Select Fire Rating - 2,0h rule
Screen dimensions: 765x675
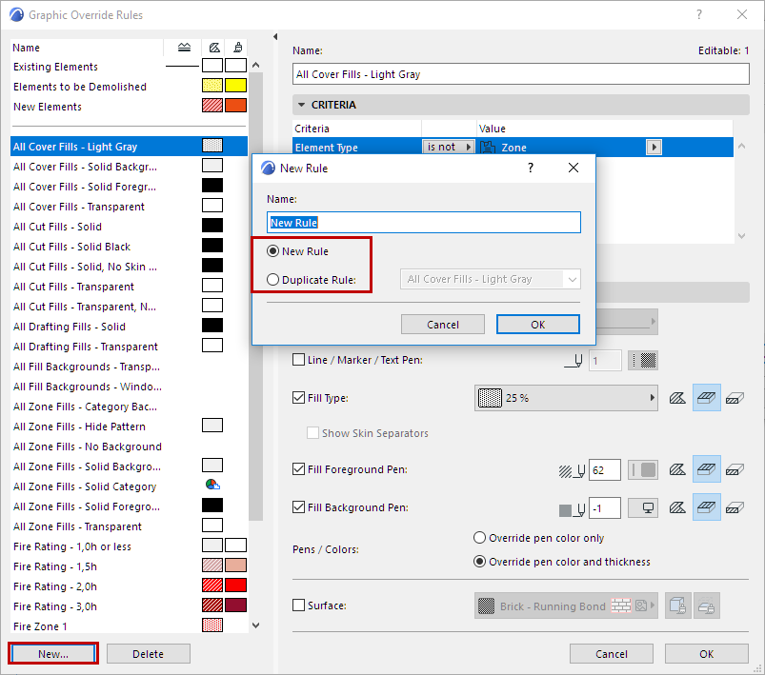tap(130, 586)
